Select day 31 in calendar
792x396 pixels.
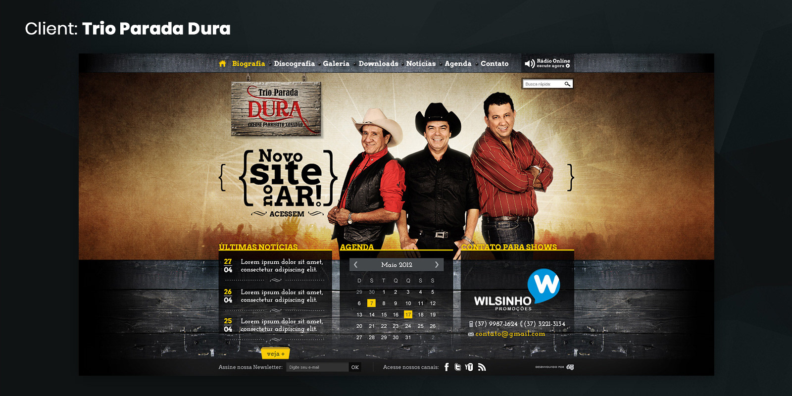pyautogui.click(x=408, y=337)
